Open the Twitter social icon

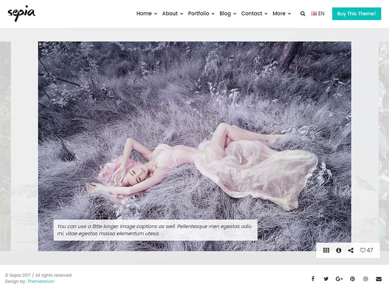click(x=326, y=279)
